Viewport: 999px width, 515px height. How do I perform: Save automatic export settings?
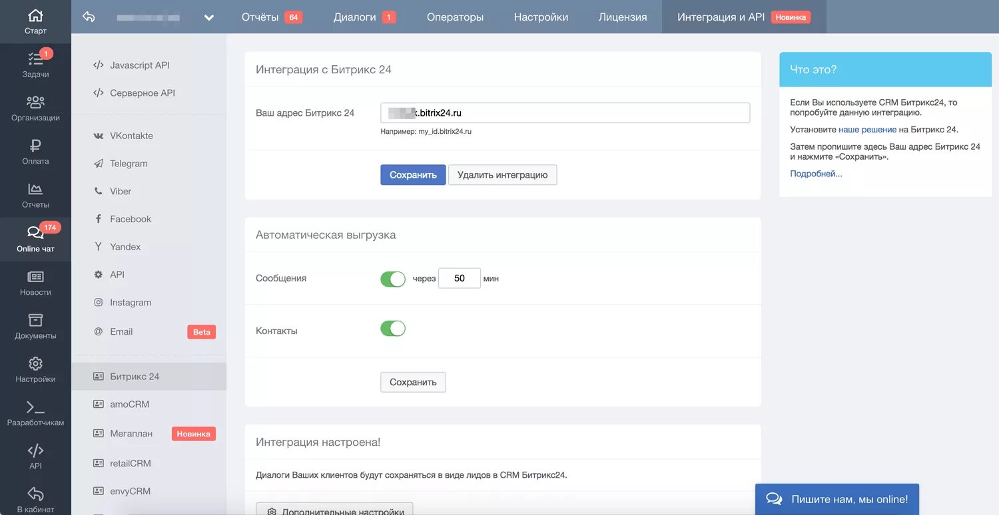pyautogui.click(x=413, y=382)
